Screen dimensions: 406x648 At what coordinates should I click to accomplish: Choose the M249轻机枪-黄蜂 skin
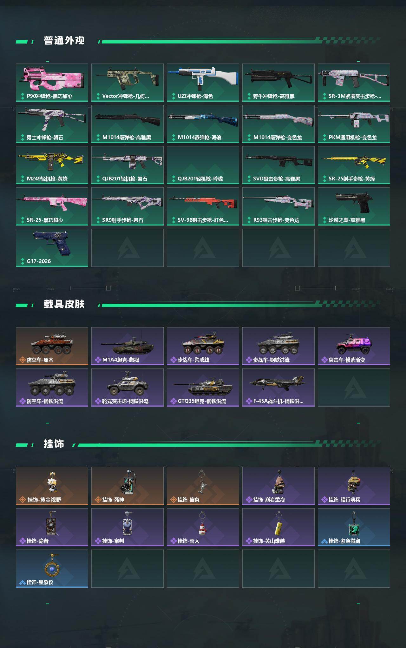click(52, 165)
